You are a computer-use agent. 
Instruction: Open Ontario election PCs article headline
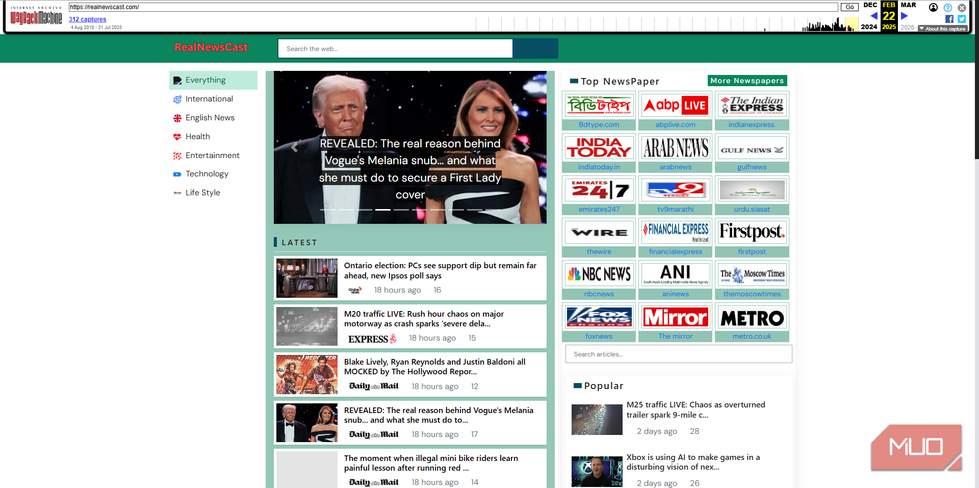[x=440, y=270]
